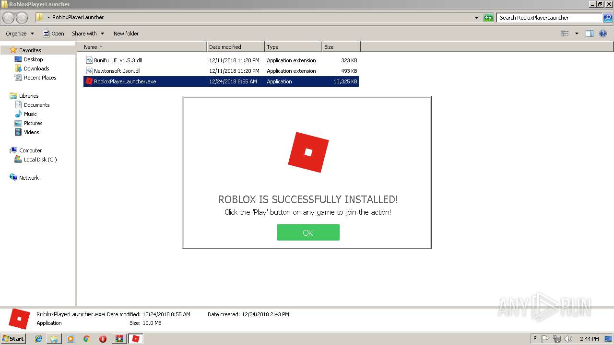Open Videos library
The image size is (614, 345).
[31, 132]
